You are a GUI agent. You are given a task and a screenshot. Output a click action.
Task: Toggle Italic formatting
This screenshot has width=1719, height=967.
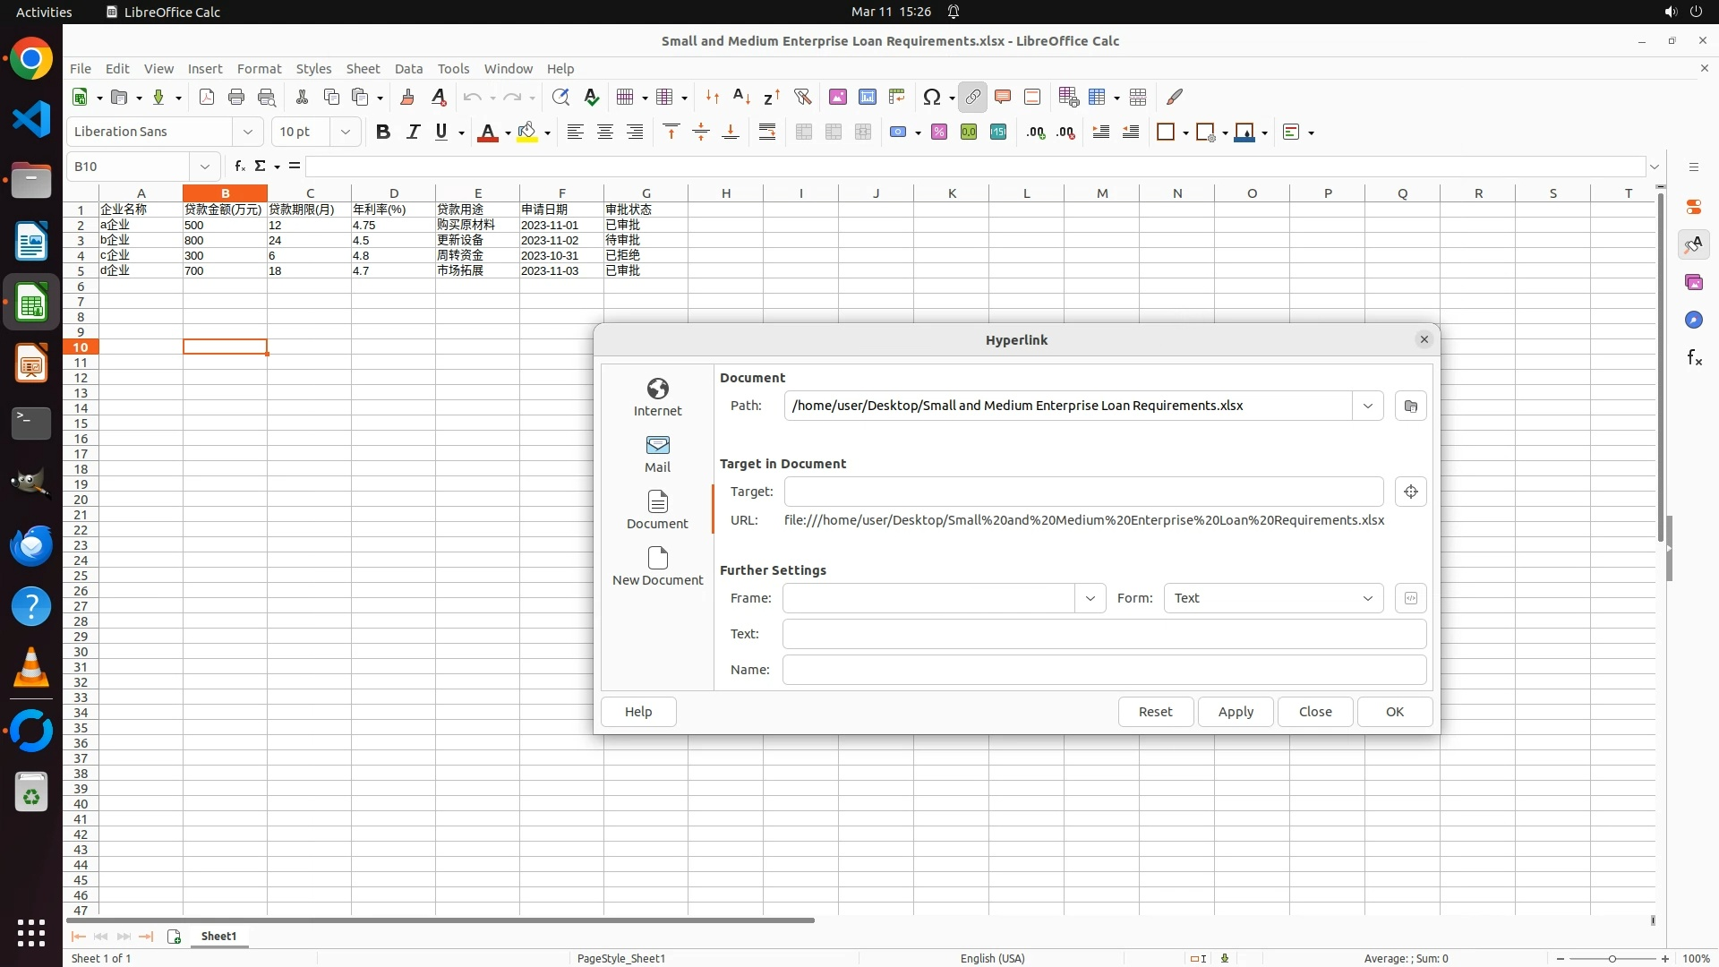pos(413,133)
